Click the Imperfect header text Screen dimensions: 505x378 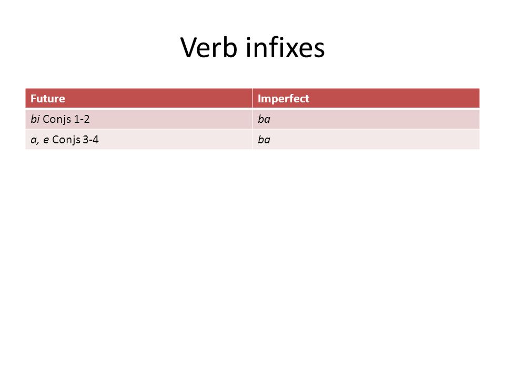[x=284, y=99]
